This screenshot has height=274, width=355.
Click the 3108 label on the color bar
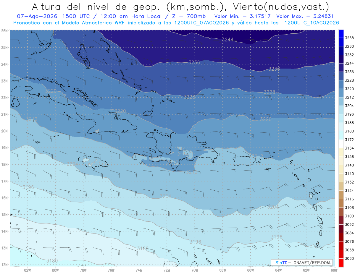tap(349, 207)
